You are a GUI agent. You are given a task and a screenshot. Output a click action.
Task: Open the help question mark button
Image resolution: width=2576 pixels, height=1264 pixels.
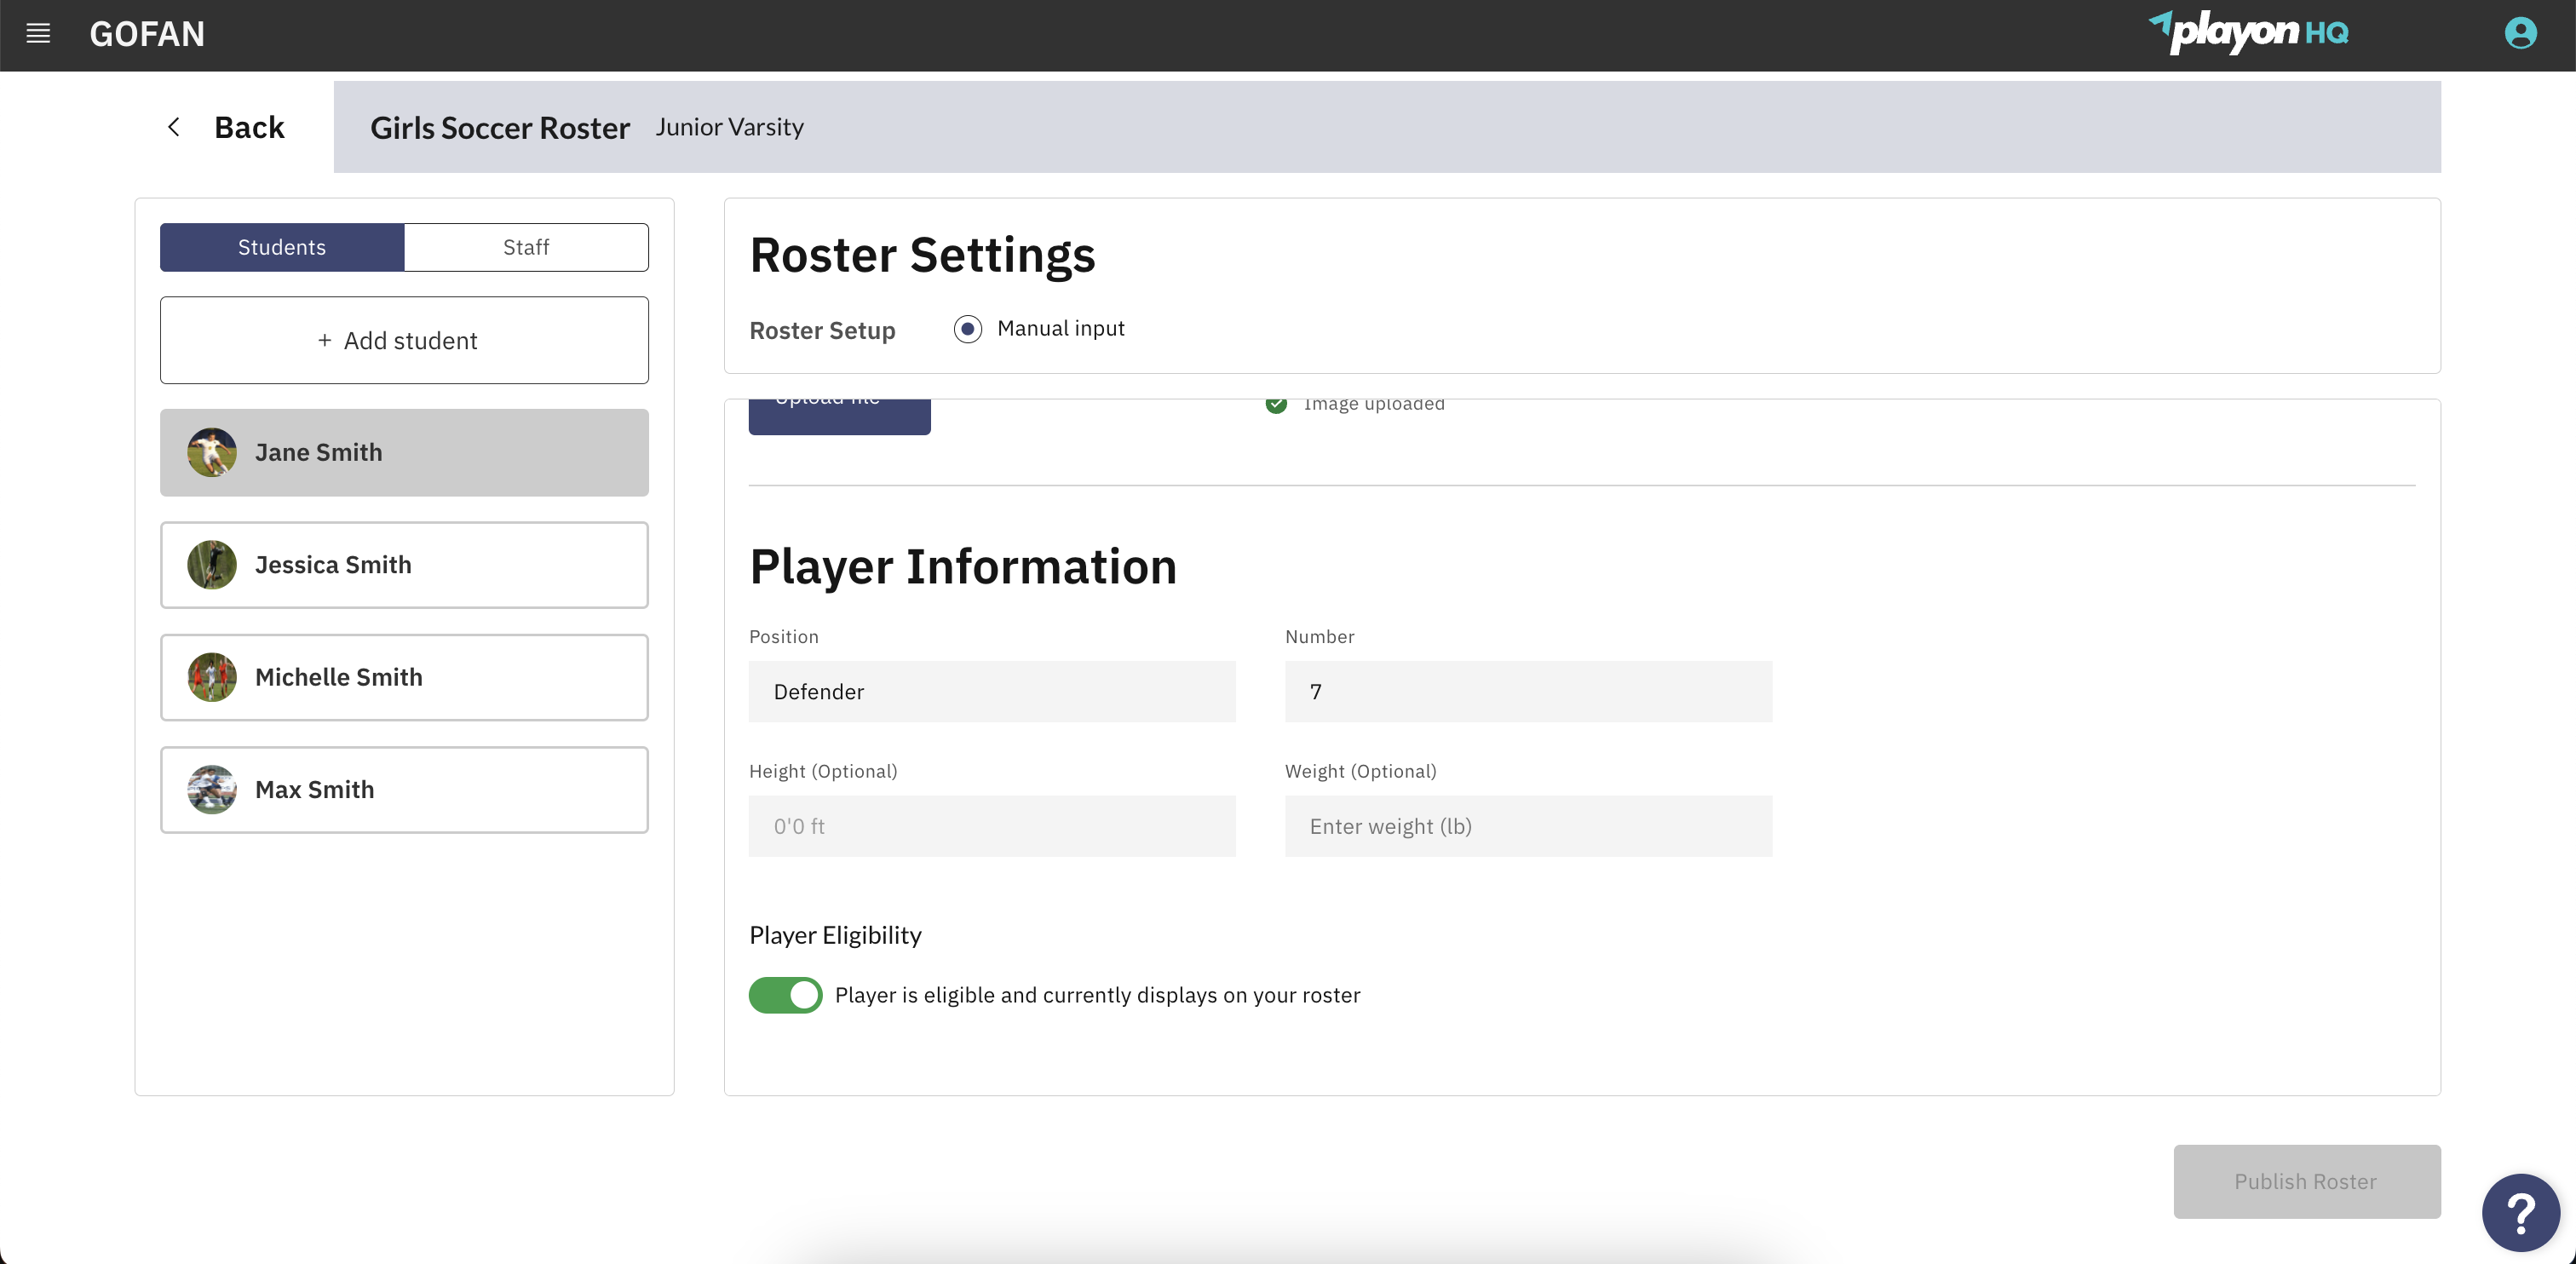[2522, 1212]
